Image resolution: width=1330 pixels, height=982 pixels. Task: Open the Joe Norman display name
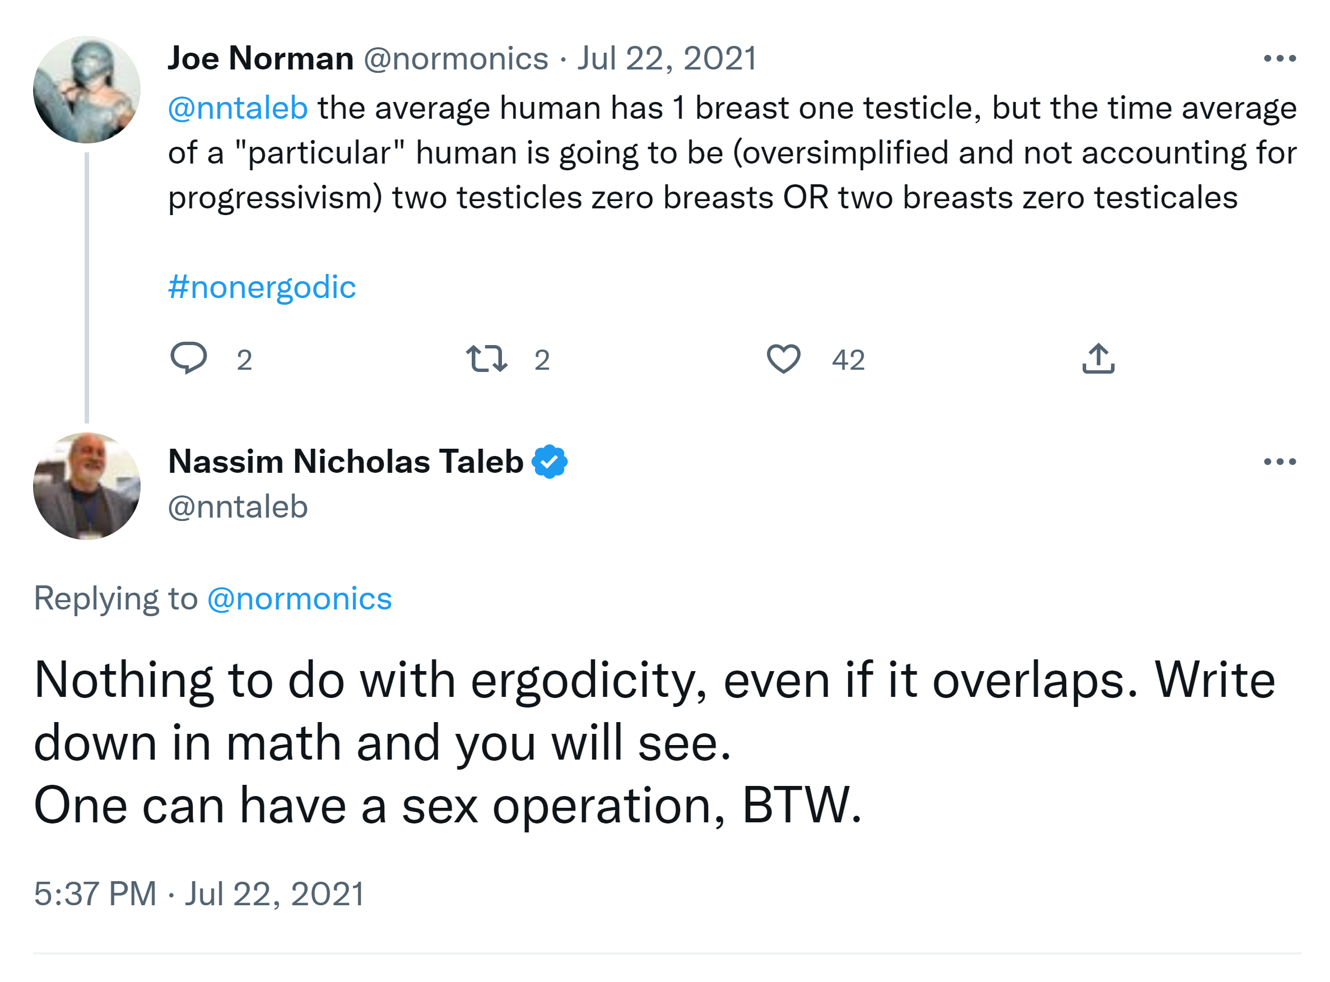click(261, 58)
